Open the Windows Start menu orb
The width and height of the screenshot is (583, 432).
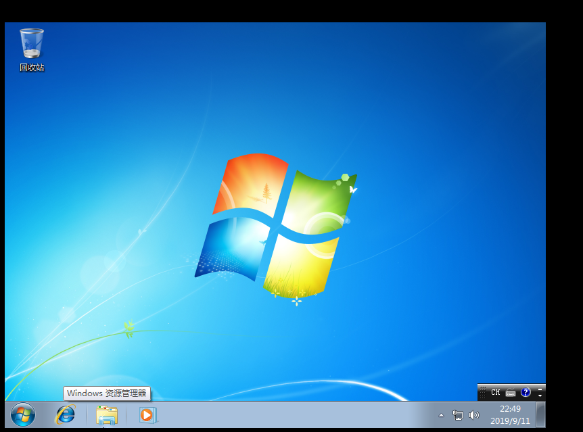[23, 415]
